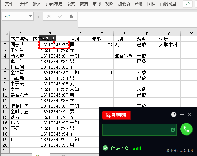The image size is (197, 156).
Task: Click the phone connected status checkmark
Action: [105, 148]
